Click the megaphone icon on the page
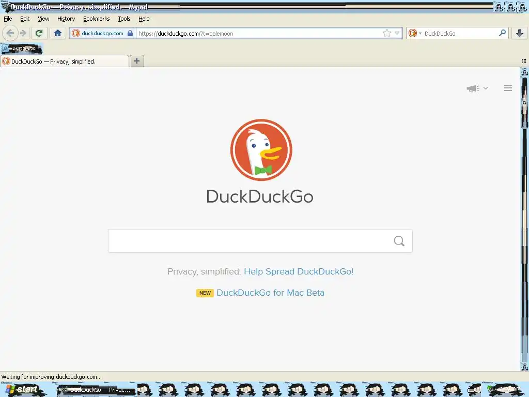 tap(473, 88)
